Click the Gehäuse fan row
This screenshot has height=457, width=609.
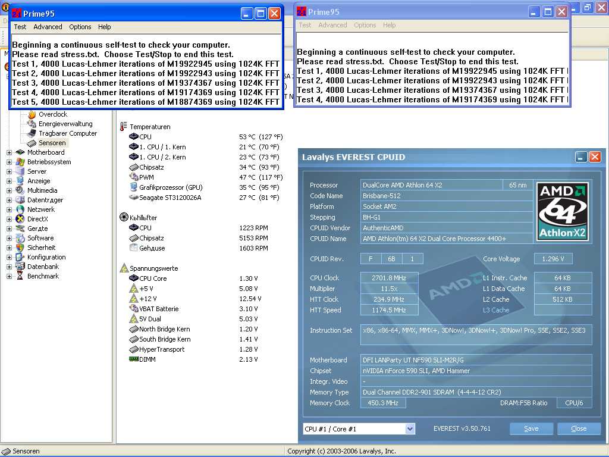tap(199, 248)
